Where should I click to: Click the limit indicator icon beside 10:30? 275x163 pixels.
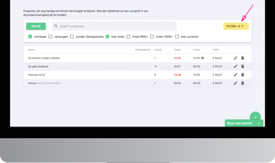coord(203,58)
